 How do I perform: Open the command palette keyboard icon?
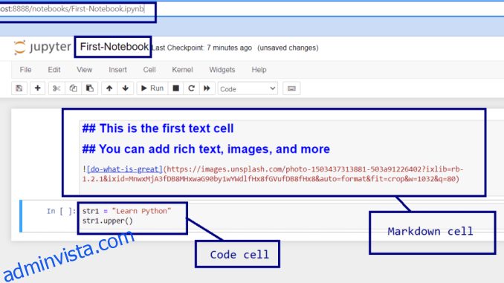(x=291, y=88)
